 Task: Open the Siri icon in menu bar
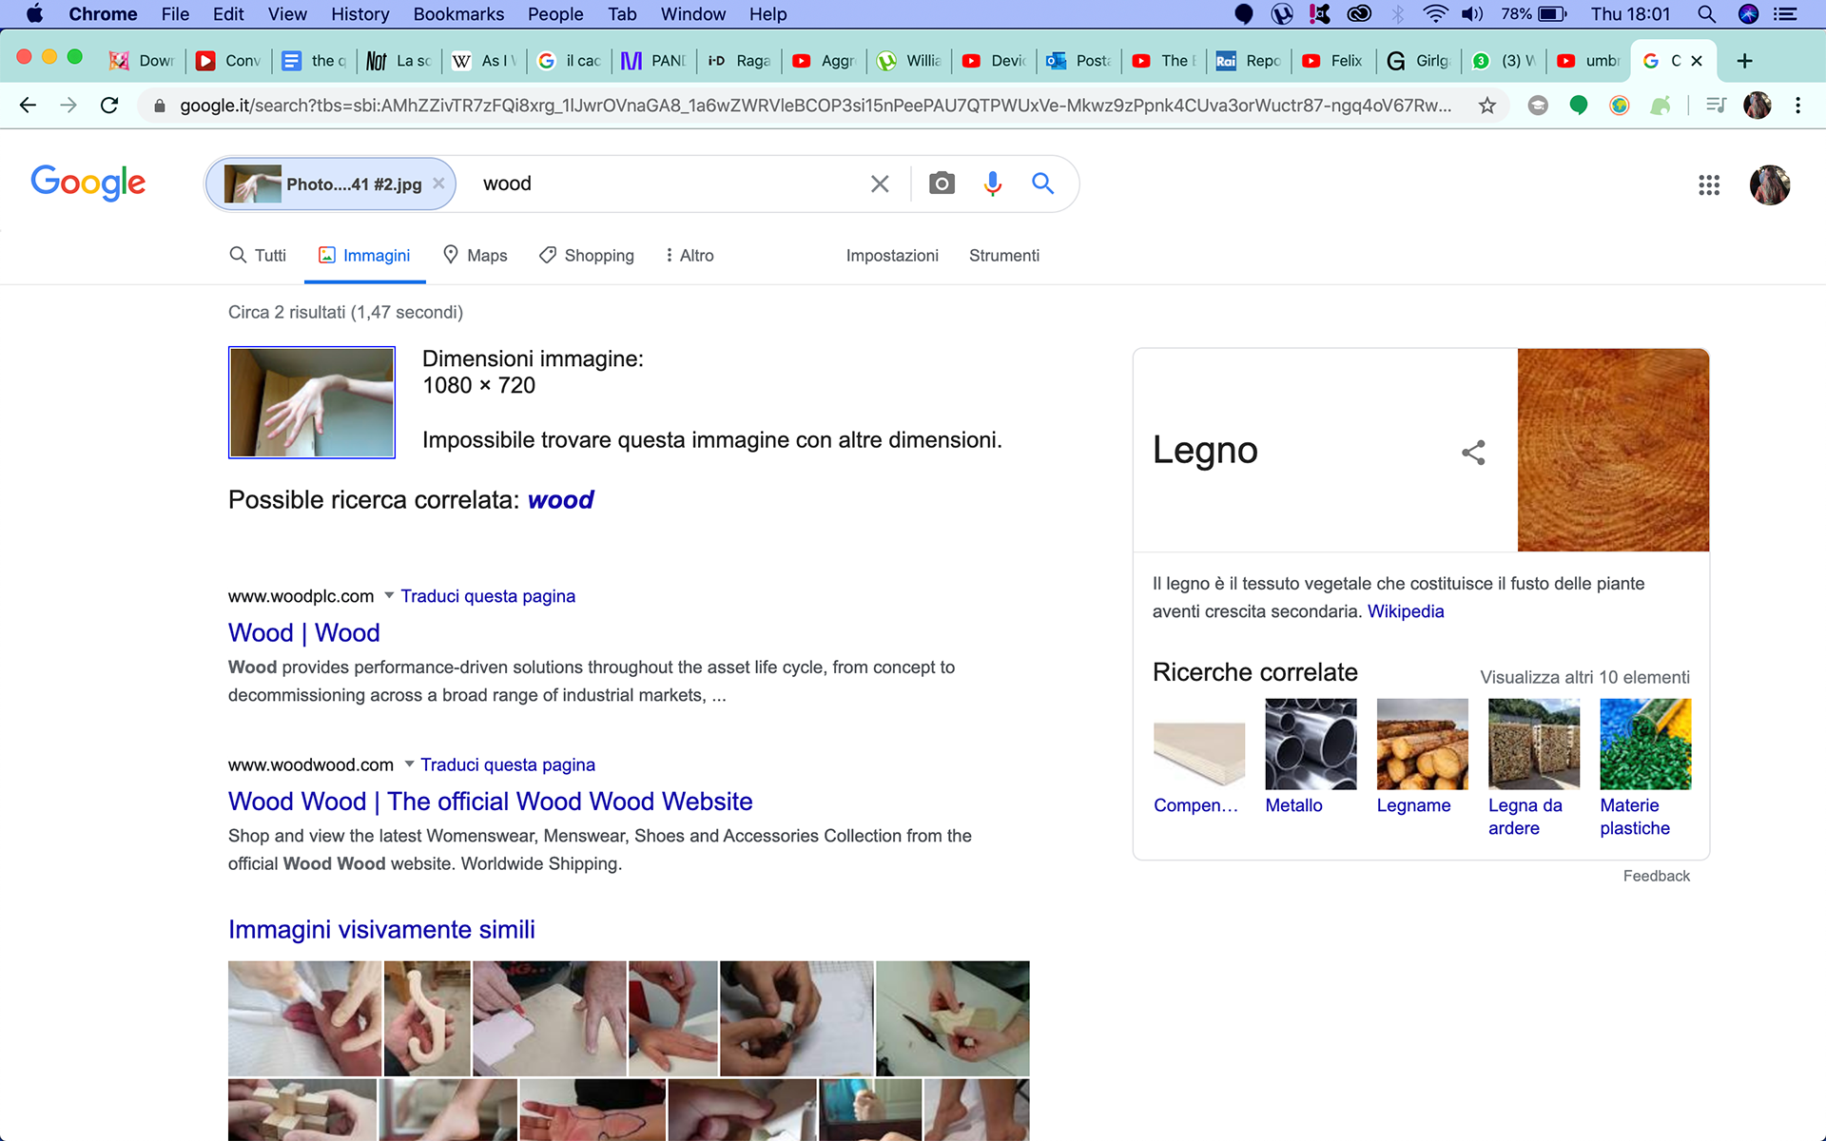[x=1748, y=14]
